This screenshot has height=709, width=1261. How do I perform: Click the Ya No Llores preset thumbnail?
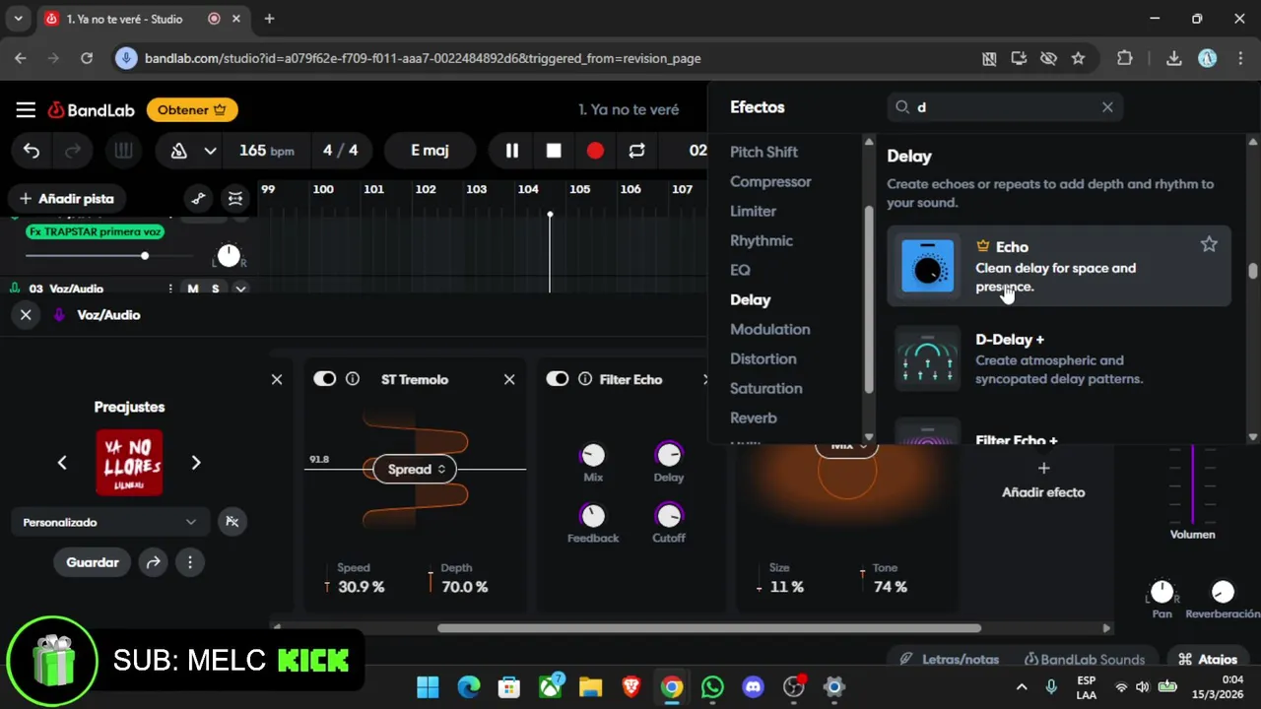pos(129,462)
